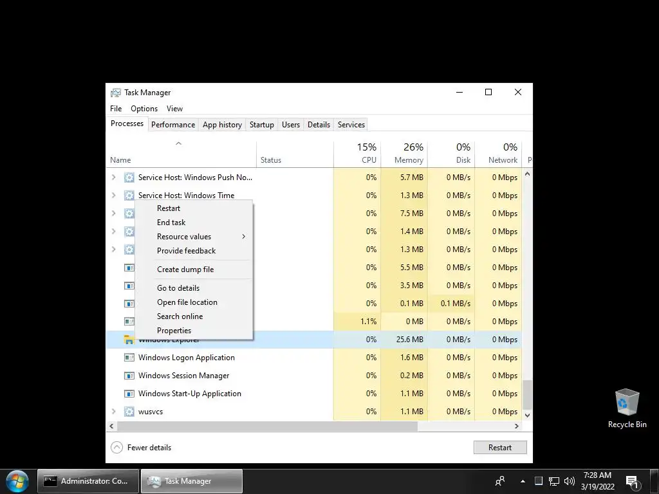Open the Action Center notification icon
The image size is (659, 494).
pyautogui.click(x=632, y=482)
